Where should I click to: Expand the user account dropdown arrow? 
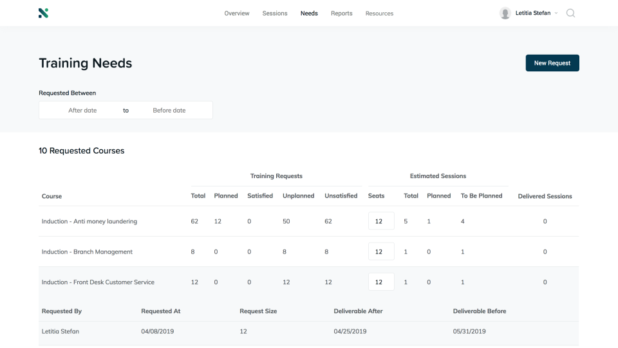coord(556,14)
